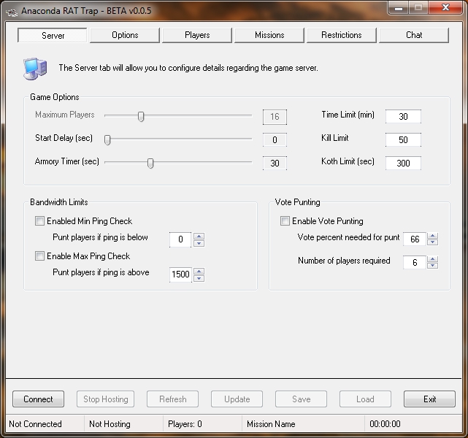This screenshot has height=438, width=468.
Task: Decrease the ping-is-above value with down arrow
Action: pos(199,278)
